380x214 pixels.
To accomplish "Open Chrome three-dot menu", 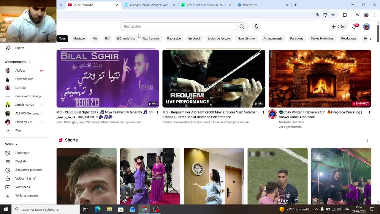I will pyautogui.click(x=375, y=15).
